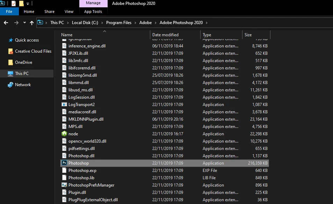This screenshot has height=204, width=333.
Task: Select MKLDNNPlugin.dll file name
Action: tap(86, 119)
